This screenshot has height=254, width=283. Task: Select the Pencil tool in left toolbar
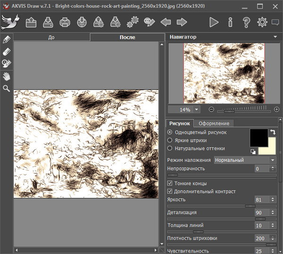7,40
